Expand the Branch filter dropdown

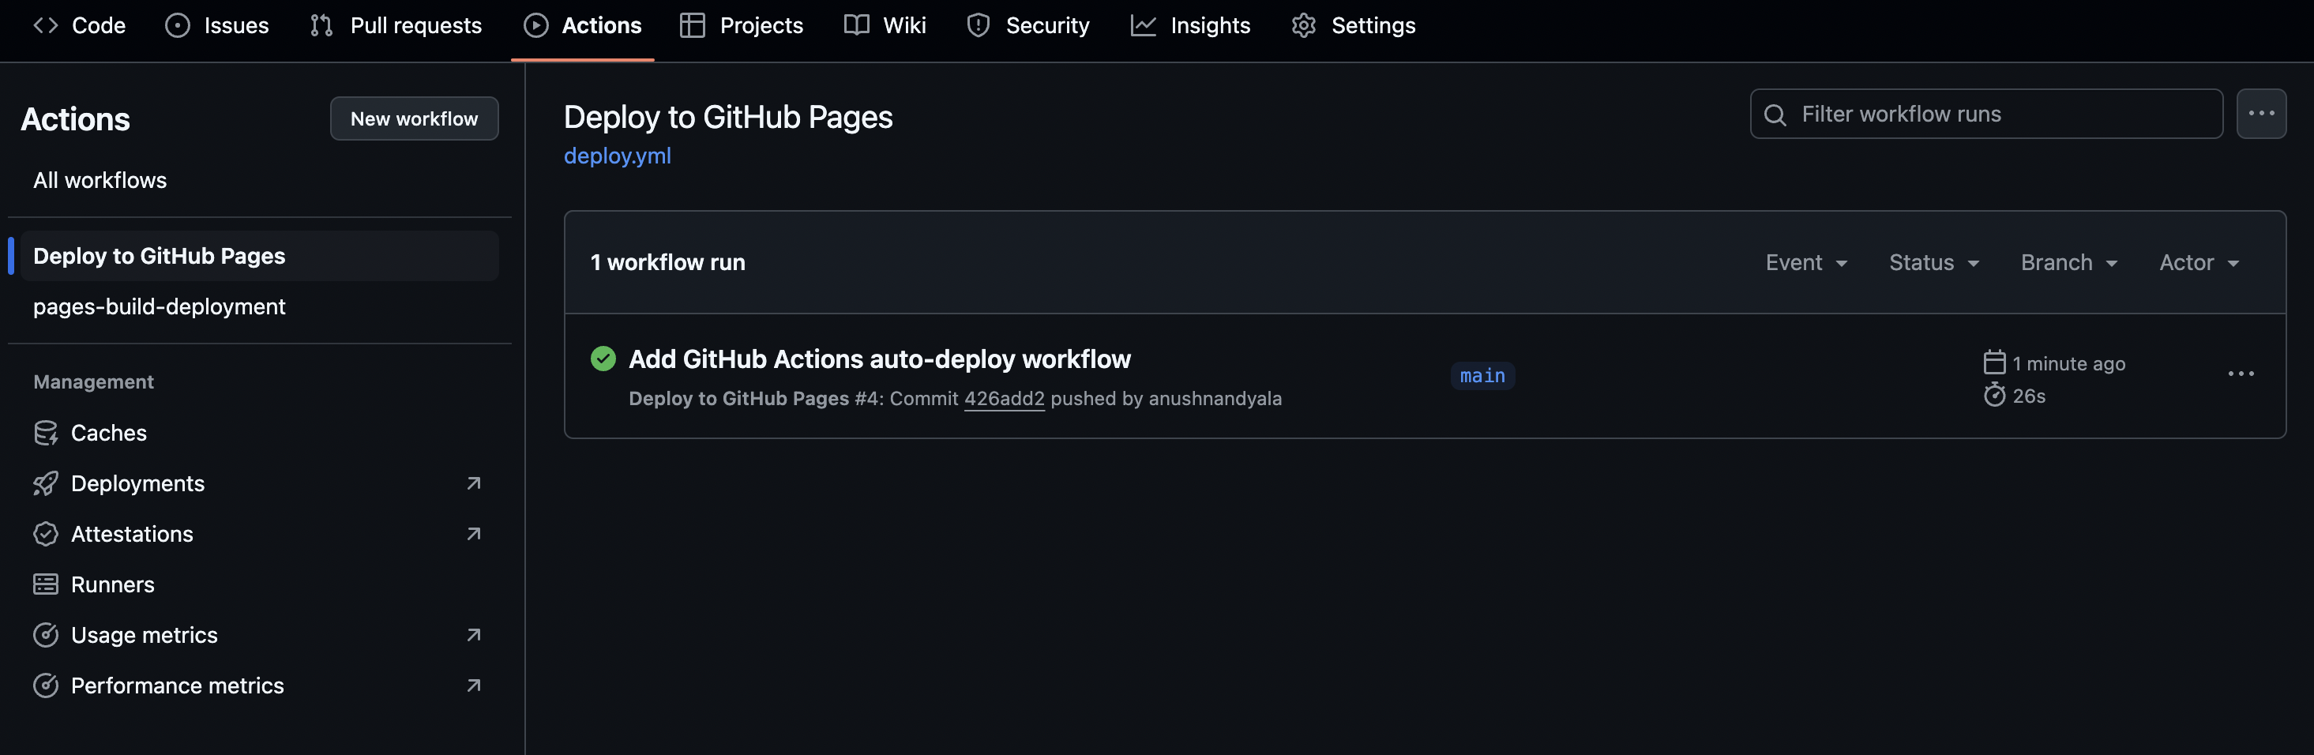[x=2070, y=262]
